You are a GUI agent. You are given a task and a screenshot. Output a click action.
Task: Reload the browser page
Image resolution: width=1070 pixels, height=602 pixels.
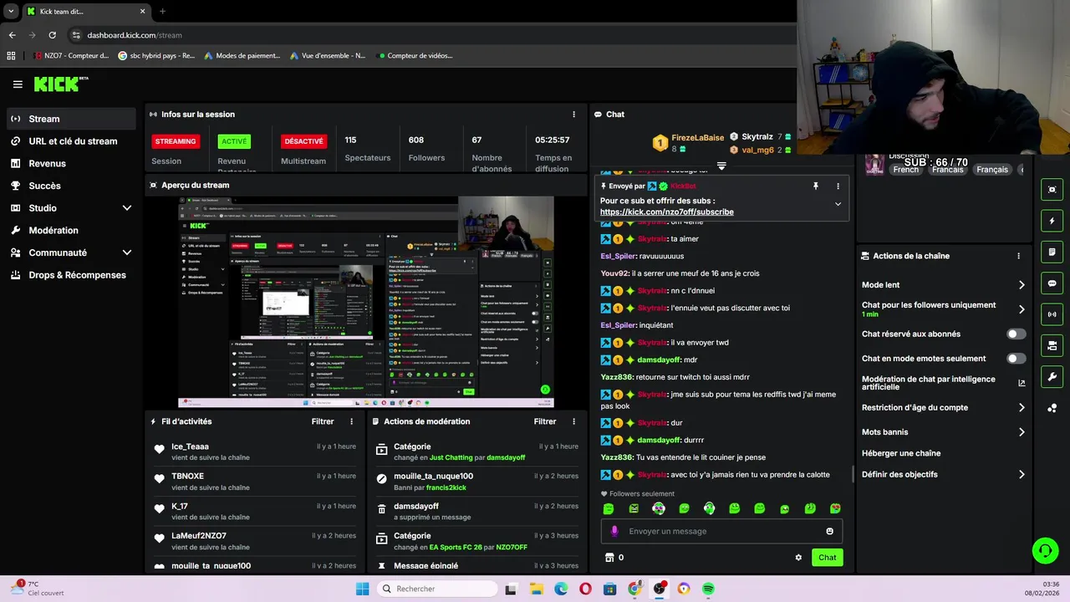click(x=52, y=35)
